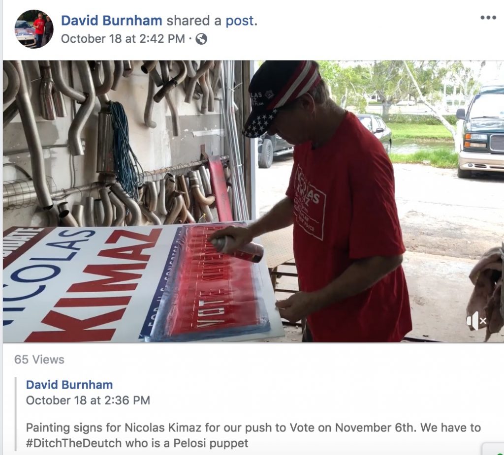Play the sign painting video
Image resolution: width=504 pixels, height=455 pixels.
tap(253, 202)
